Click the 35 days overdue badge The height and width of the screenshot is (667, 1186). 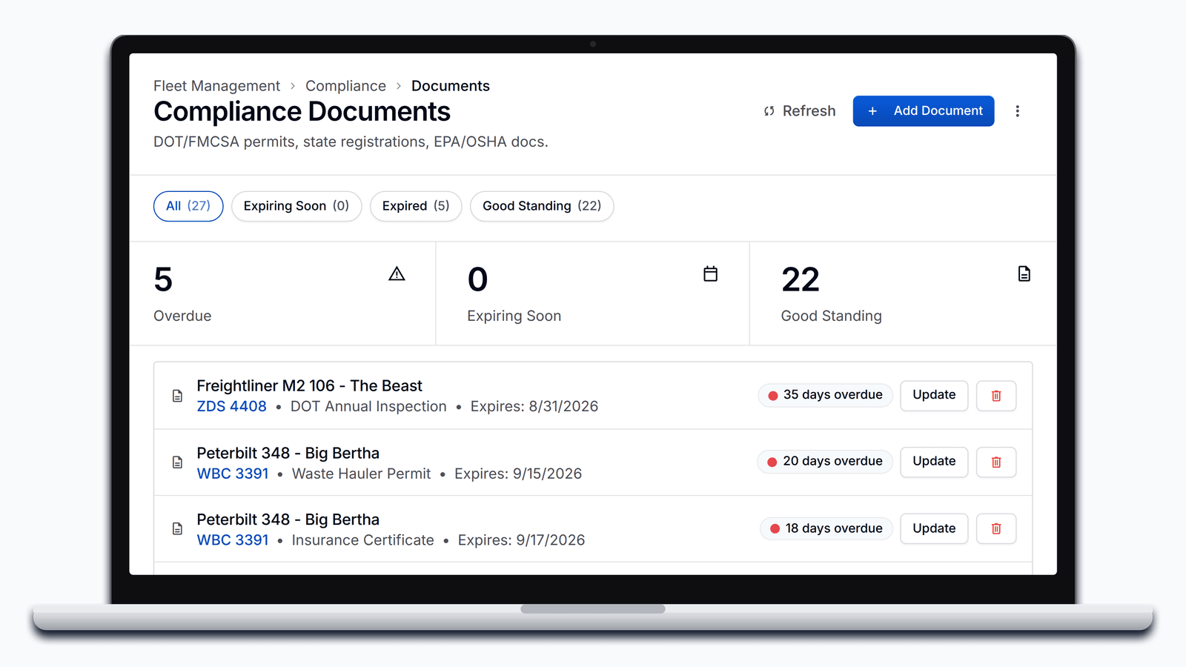(825, 395)
